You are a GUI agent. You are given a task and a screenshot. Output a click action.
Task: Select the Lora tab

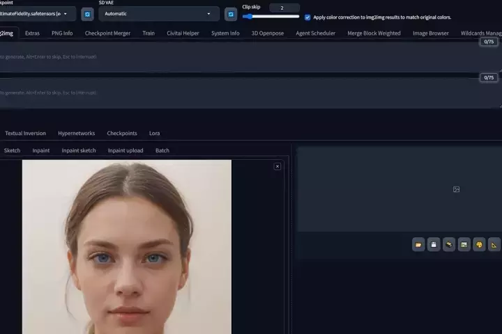pos(154,134)
